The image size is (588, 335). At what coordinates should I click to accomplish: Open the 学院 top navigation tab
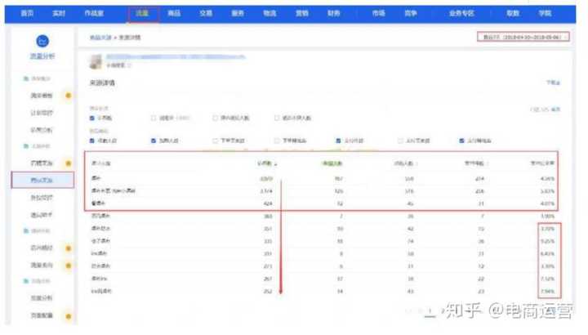(545, 13)
